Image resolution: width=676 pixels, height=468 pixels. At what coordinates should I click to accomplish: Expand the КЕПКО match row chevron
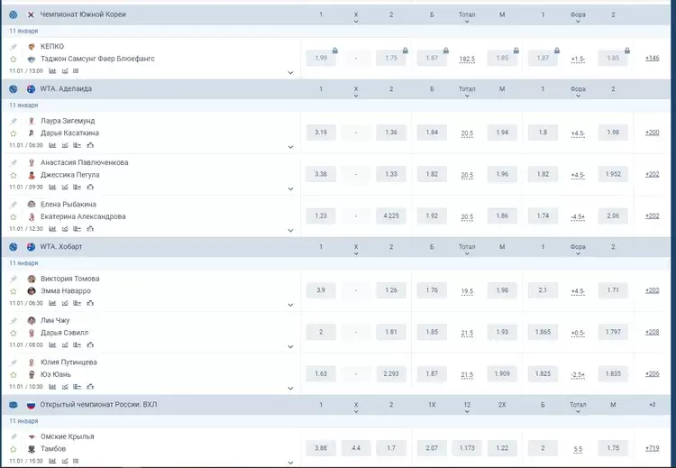click(290, 73)
